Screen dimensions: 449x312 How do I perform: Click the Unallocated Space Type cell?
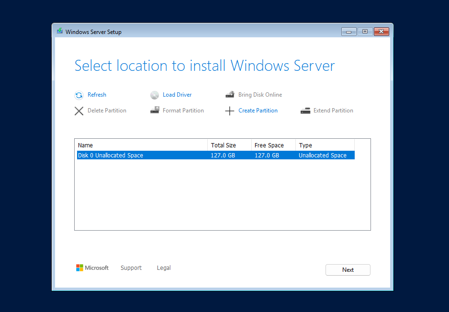click(323, 156)
